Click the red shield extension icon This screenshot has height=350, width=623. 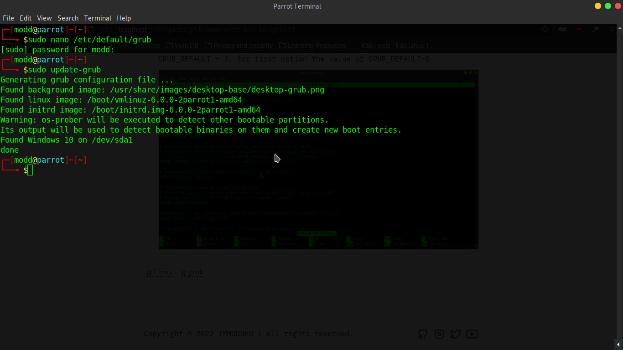(579, 29)
